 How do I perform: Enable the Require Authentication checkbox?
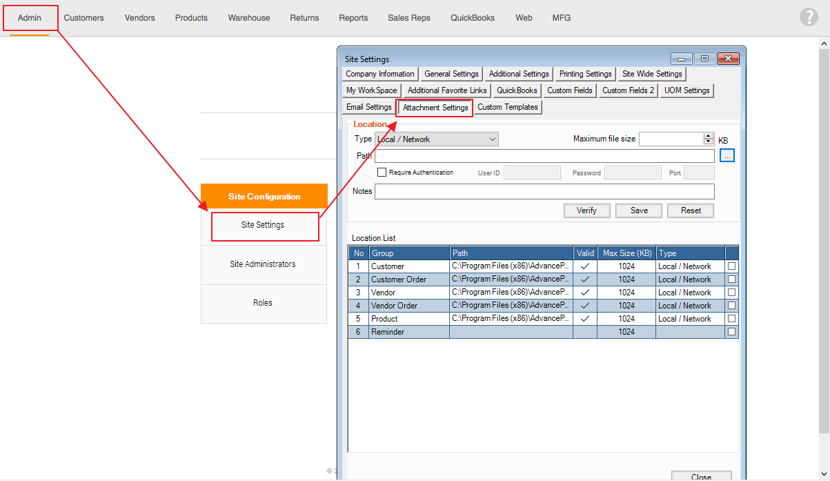click(x=382, y=173)
